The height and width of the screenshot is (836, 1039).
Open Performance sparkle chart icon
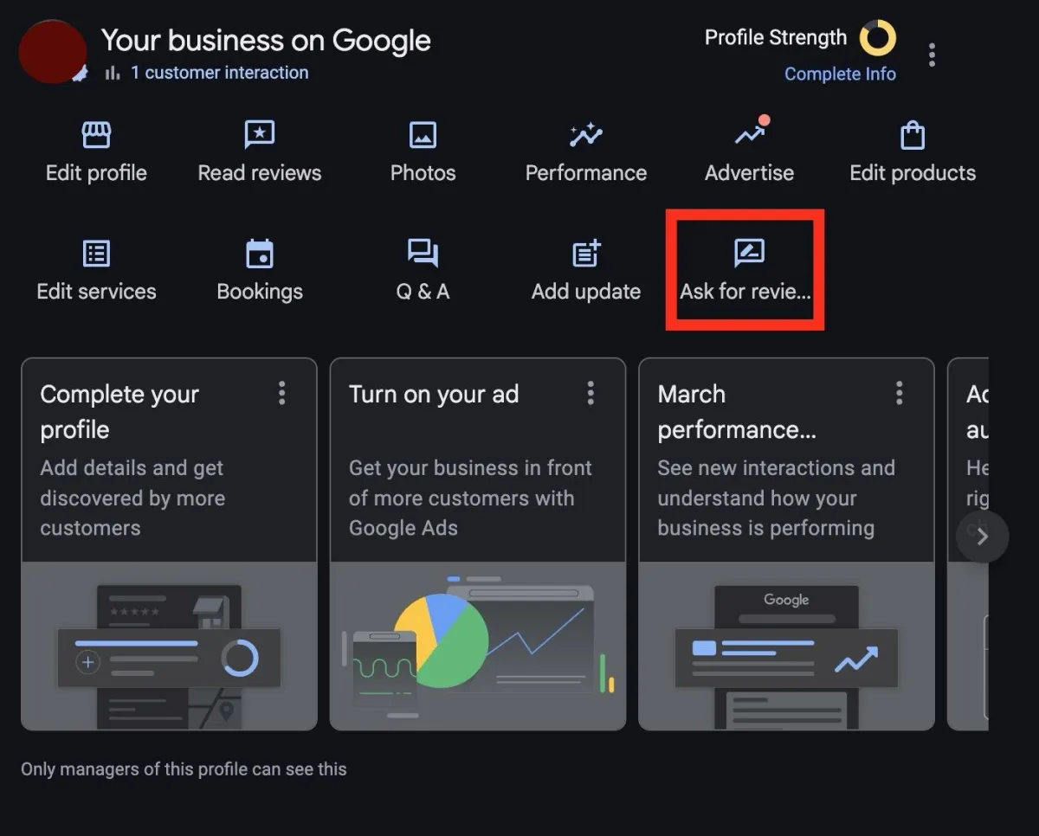tap(585, 135)
